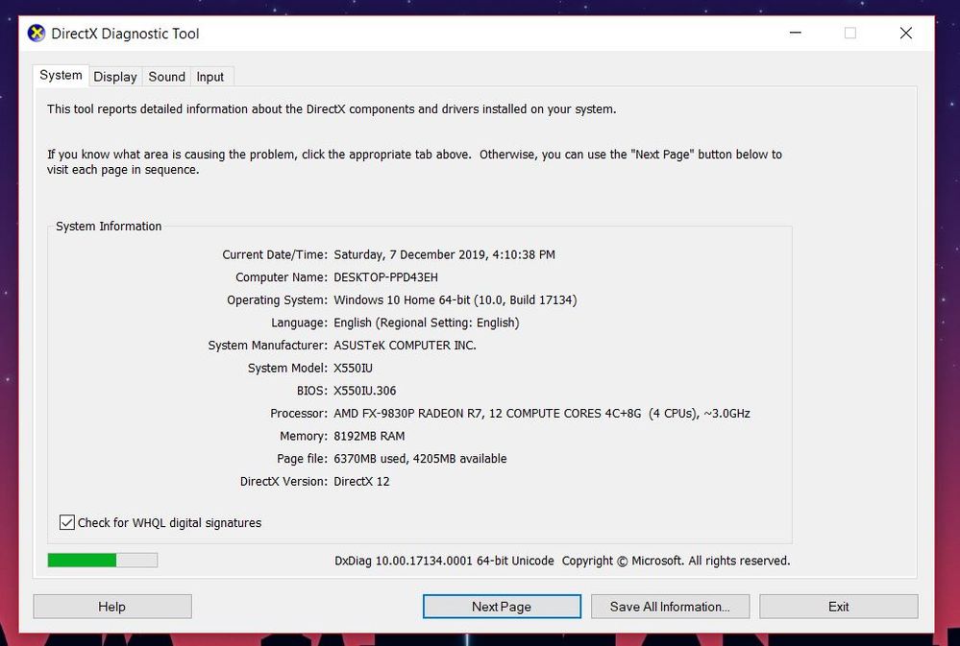This screenshot has width=960, height=646.
Task: Toggle Check for WHQL digital signatures checkbox
Action: (66, 522)
